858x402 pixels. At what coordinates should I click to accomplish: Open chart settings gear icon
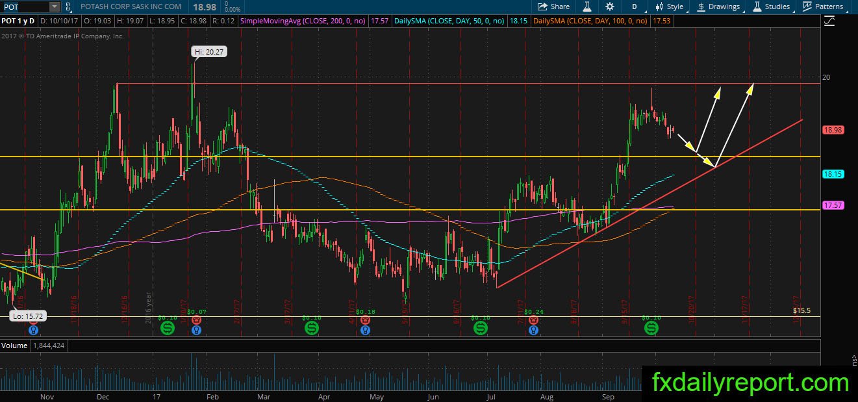[610, 6]
